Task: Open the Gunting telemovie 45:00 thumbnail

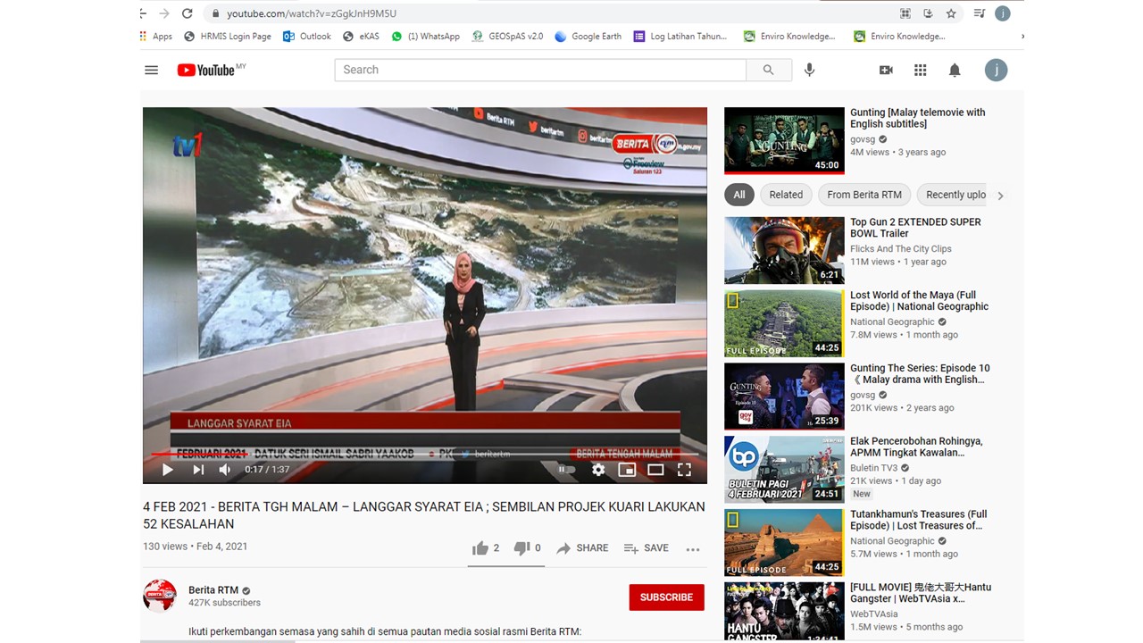Action: click(784, 140)
